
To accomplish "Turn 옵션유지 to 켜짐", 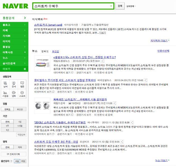I will click(x=23, y=161).
